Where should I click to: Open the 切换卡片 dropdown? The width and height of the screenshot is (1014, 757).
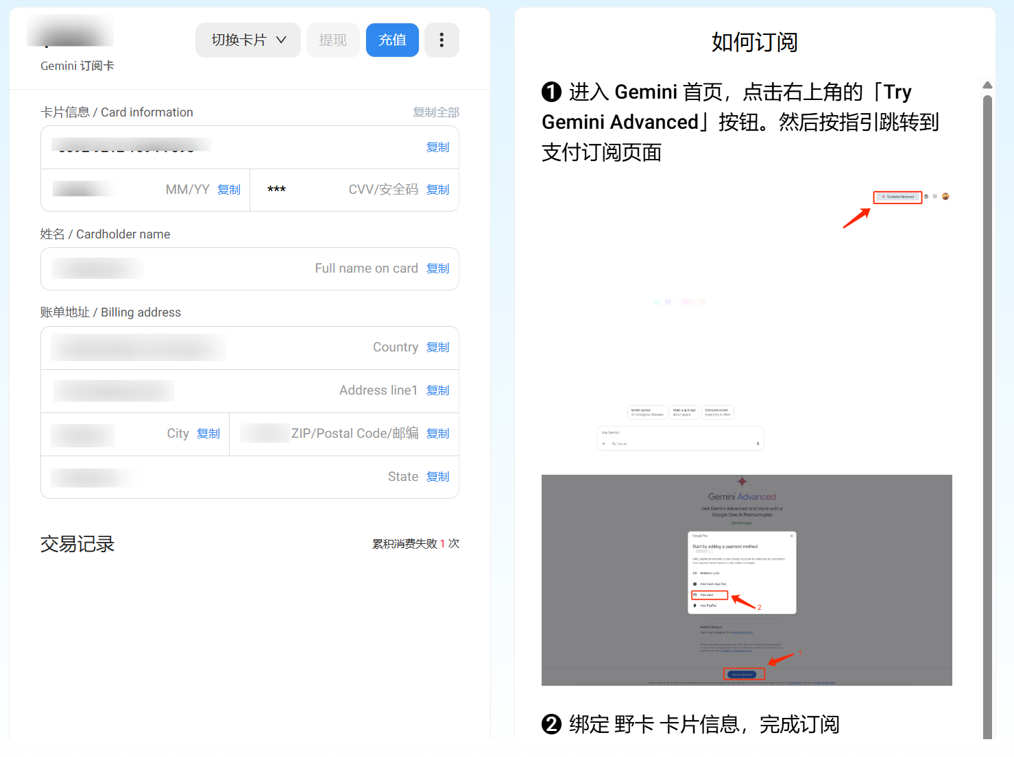point(248,40)
